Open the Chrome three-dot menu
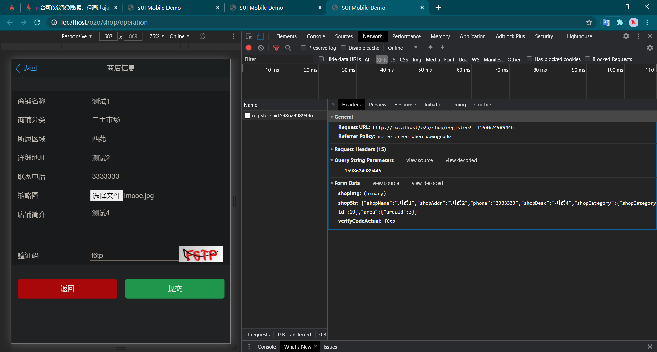 (647, 23)
